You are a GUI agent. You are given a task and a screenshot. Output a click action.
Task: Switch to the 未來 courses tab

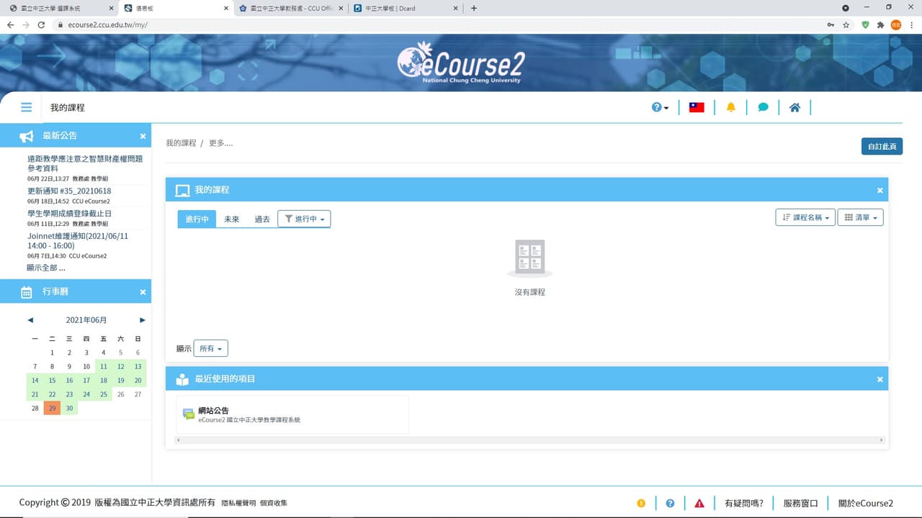(231, 219)
